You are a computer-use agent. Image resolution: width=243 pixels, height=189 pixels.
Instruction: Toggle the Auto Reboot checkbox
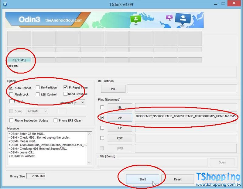coord(11,88)
